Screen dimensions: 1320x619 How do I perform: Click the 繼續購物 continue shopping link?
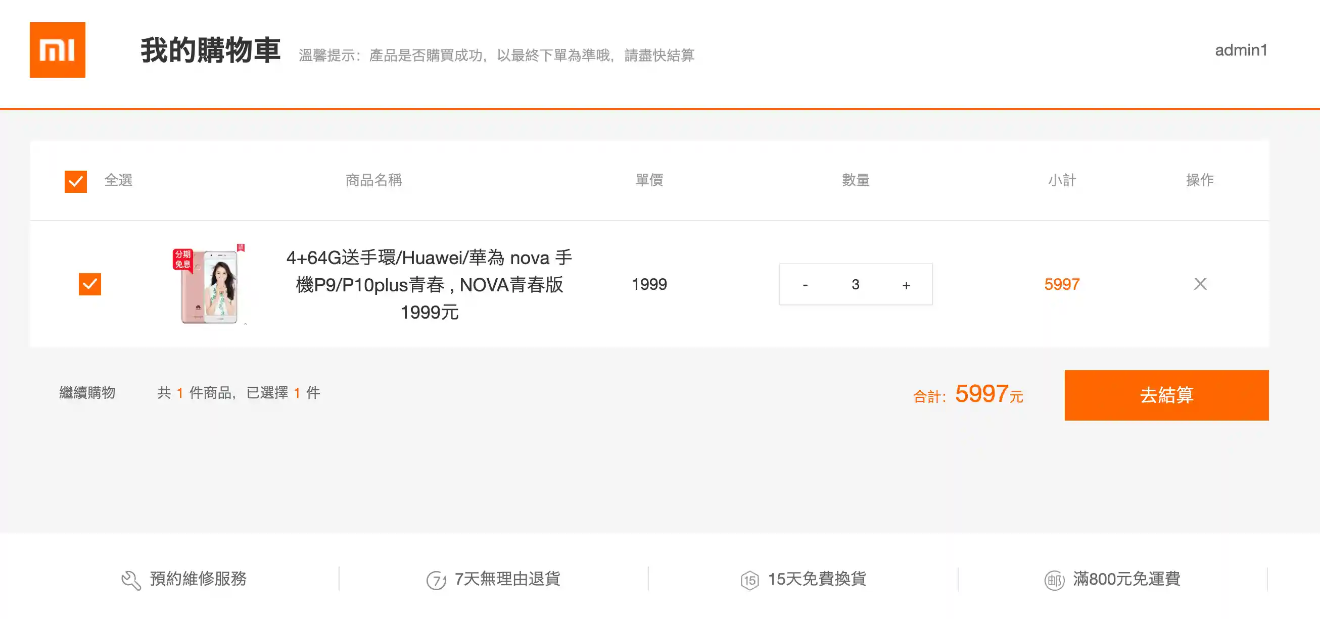tap(87, 393)
